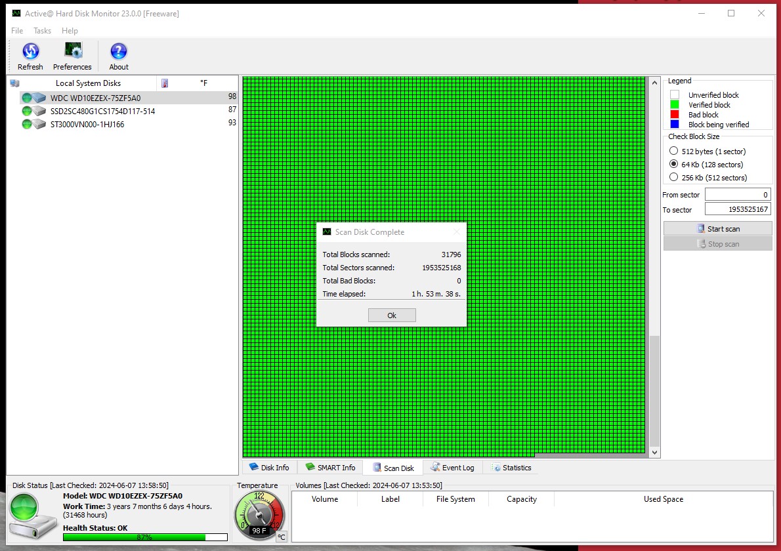Select the ST3000VN000-1HJ166 disk icon
The width and height of the screenshot is (781, 551).
point(33,124)
